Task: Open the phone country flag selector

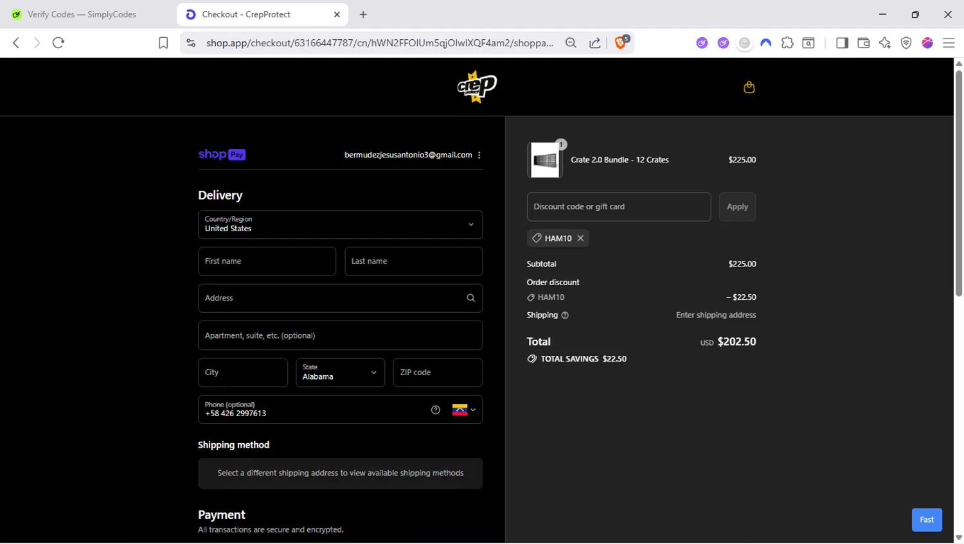Action: tap(464, 410)
